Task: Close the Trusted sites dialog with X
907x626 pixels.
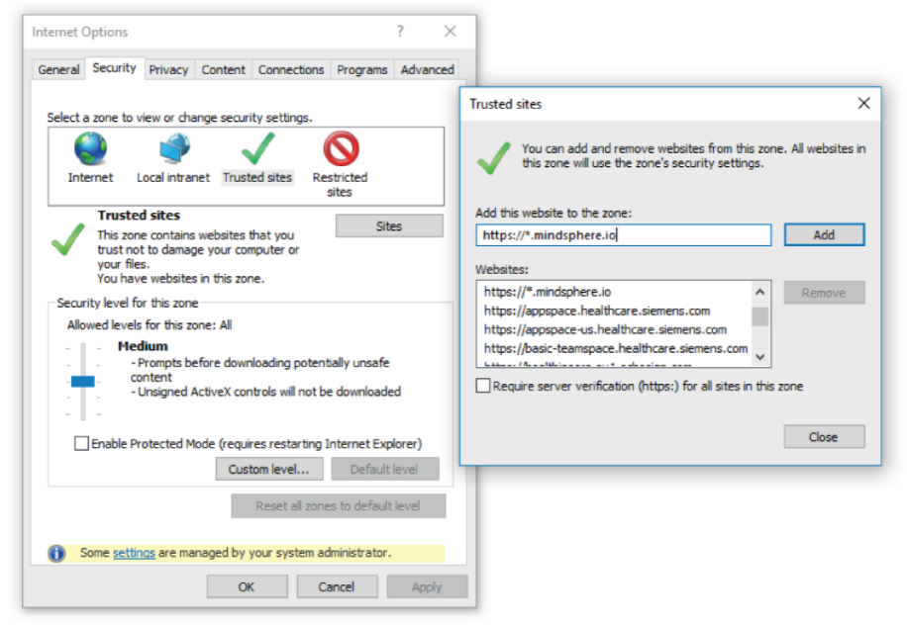Action: 863,104
